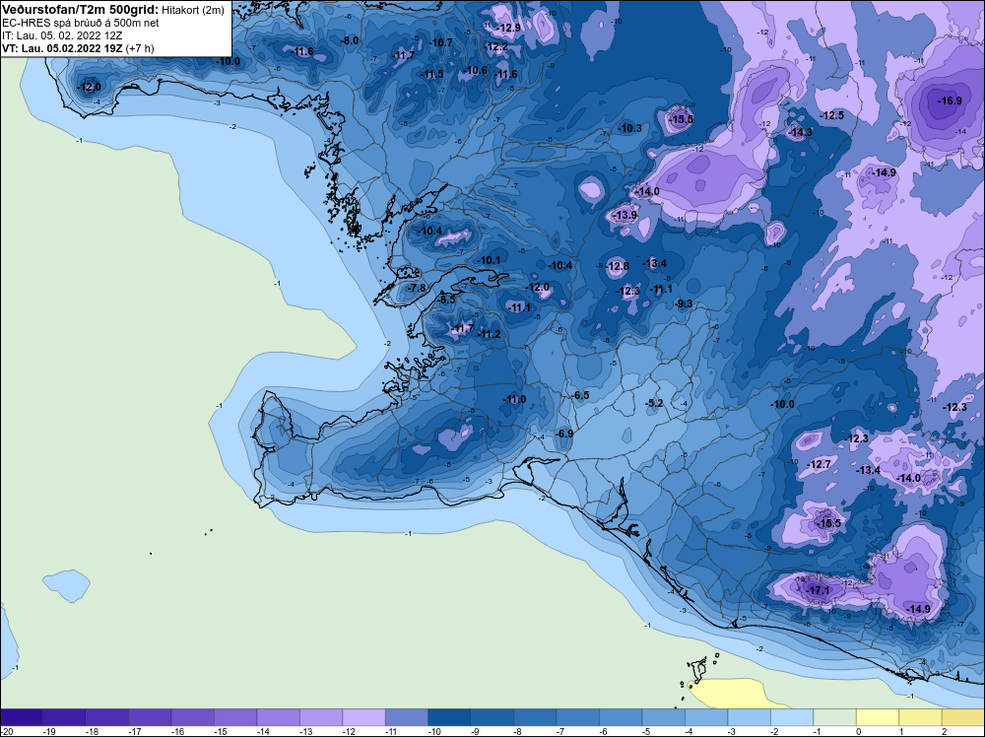The height and width of the screenshot is (737, 985).
Task: Click the legend color between -6 and -5
Action: pyautogui.click(x=621, y=717)
